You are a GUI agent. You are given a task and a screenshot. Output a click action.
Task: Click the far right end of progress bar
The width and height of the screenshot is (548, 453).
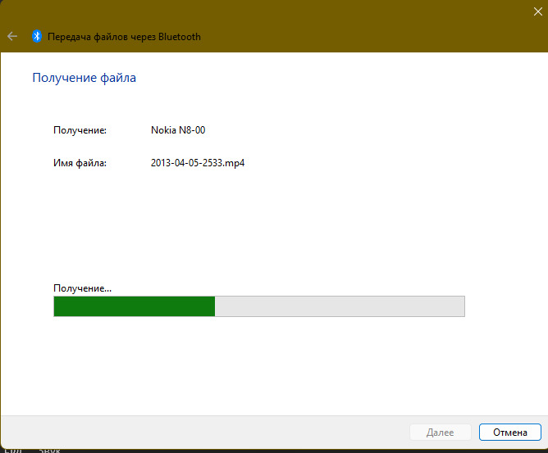[x=461, y=306]
